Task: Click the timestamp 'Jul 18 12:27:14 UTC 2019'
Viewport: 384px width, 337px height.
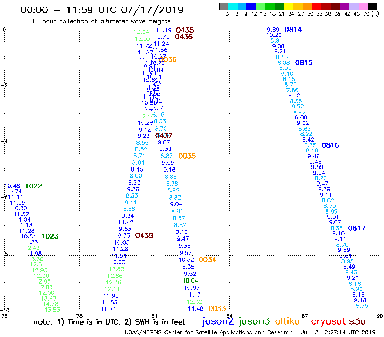Action: tap(338, 332)
